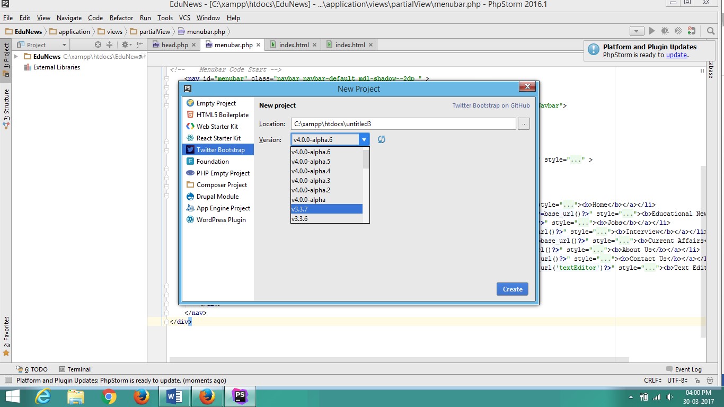This screenshot has height=407, width=724.
Task: Open Project panel settings gear
Action: click(x=126, y=45)
